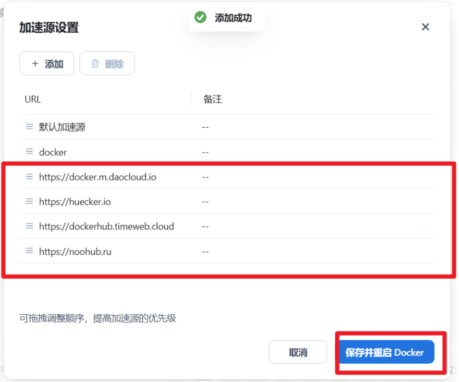Click the green success checkmark icon
The width and height of the screenshot is (459, 382).
click(x=200, y=18)
